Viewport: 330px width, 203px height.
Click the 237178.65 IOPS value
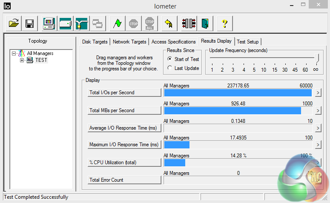238,86
